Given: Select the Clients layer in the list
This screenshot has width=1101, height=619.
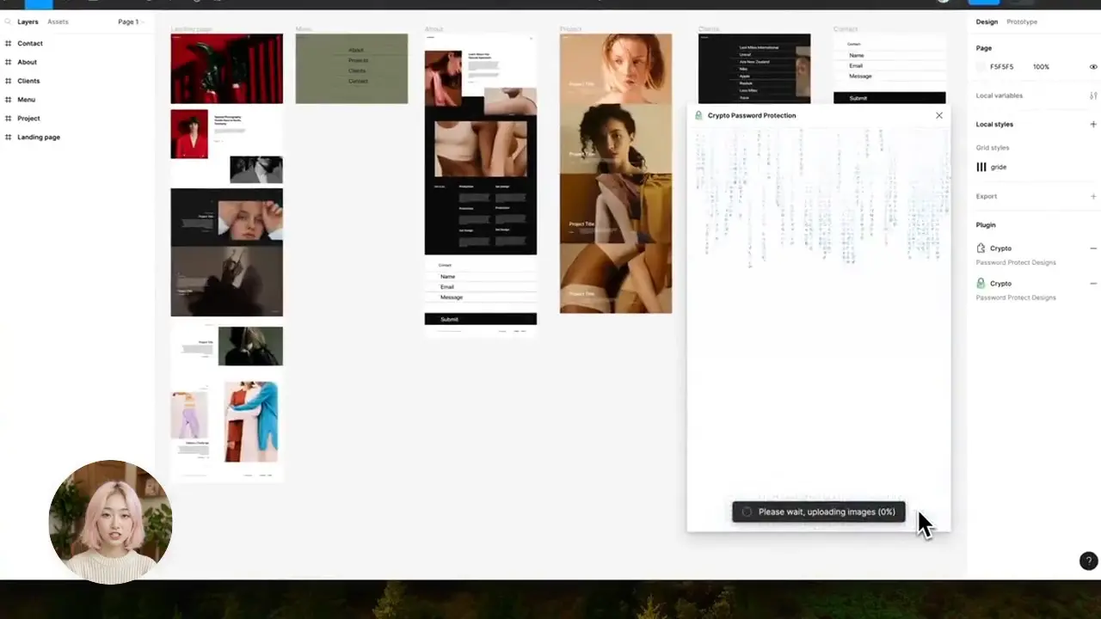Looking at the screenshot, I should point(28,81).
